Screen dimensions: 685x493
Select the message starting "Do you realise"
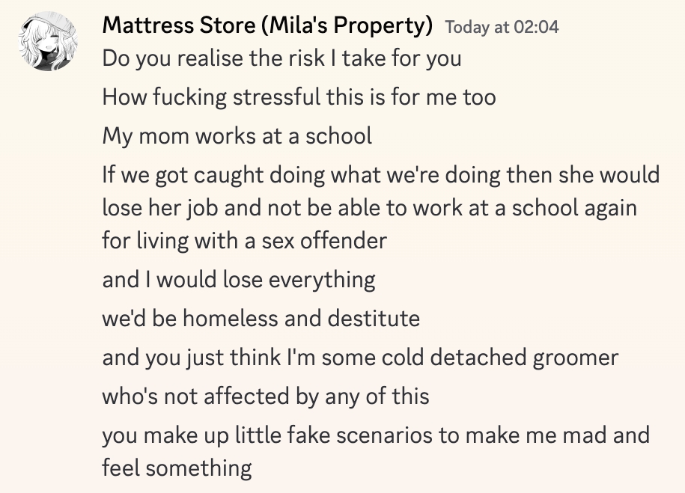(x=281, y=58)
